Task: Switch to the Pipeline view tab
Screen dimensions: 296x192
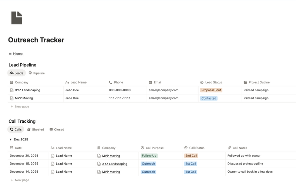Action: tap(37, 73)
